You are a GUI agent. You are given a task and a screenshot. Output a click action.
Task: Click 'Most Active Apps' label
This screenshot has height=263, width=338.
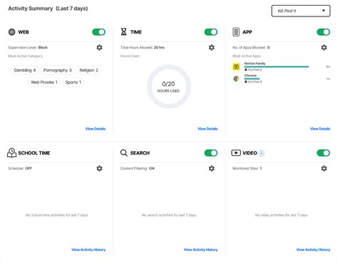(247, 56)
